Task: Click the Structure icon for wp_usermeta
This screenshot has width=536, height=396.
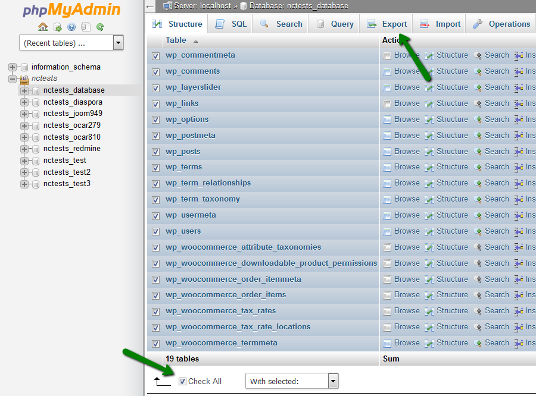Action: pyautogui.click(x=429, y=216)
